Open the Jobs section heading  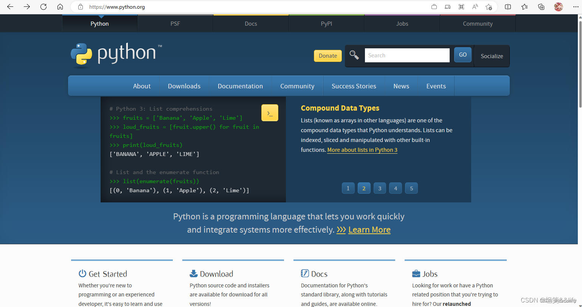pyautogui.click(x=430, y=274)
